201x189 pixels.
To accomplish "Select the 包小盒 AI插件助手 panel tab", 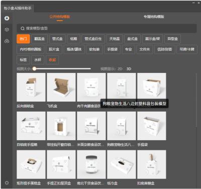I will pyautogui.click(x=18, y=8).
